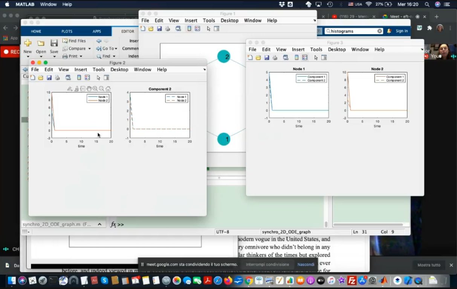Click the Zoom In icon in Figure 2 axes toolbar
Image resolution: width=457 pixels, height=289 pixels.
coord(95,89)
